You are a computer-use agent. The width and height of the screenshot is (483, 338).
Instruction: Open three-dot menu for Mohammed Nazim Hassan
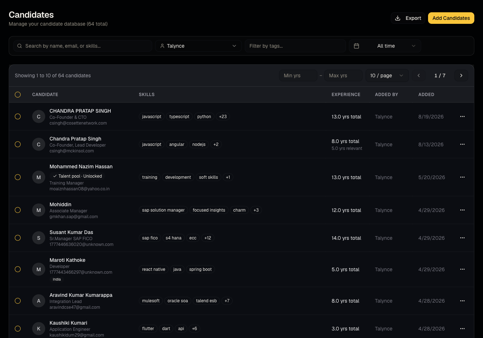[x=462, y=177]
